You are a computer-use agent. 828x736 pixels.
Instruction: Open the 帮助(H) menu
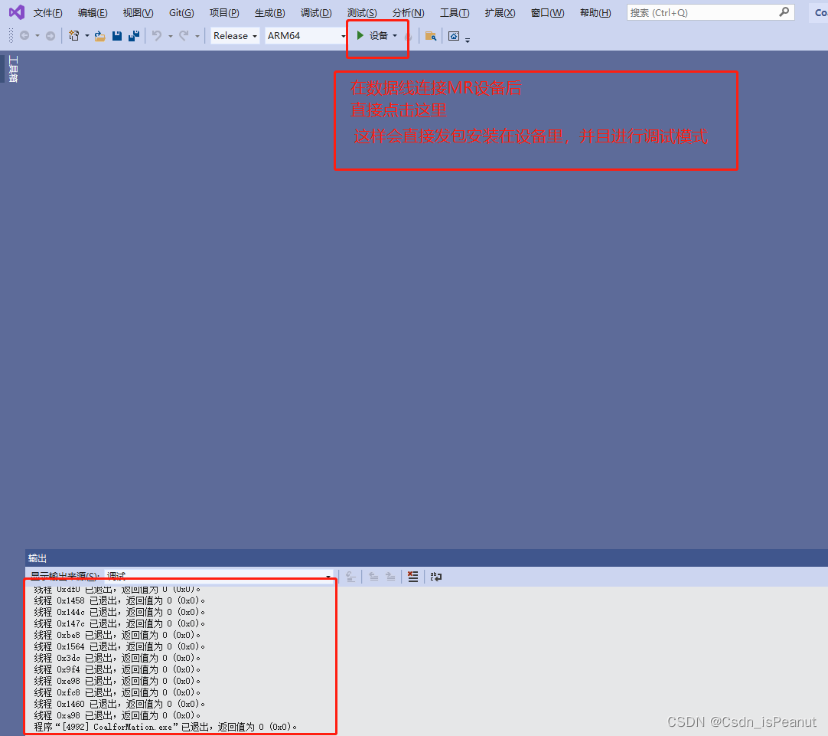595,13
